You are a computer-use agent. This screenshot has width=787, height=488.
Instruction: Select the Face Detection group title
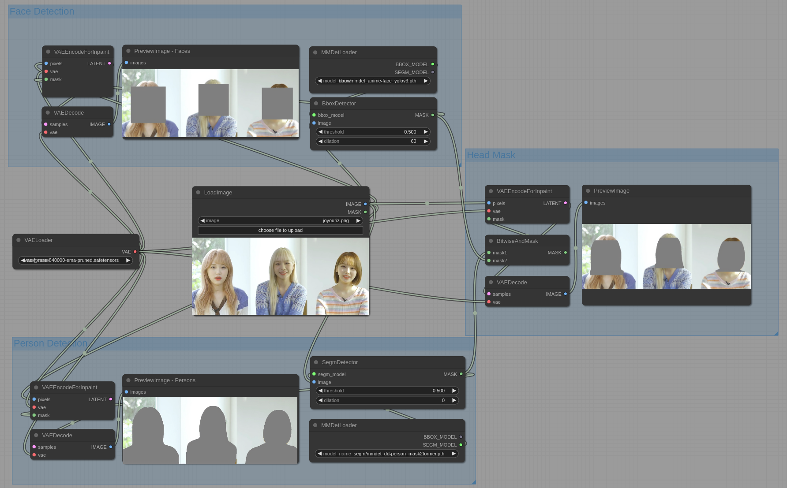(42, 11)
